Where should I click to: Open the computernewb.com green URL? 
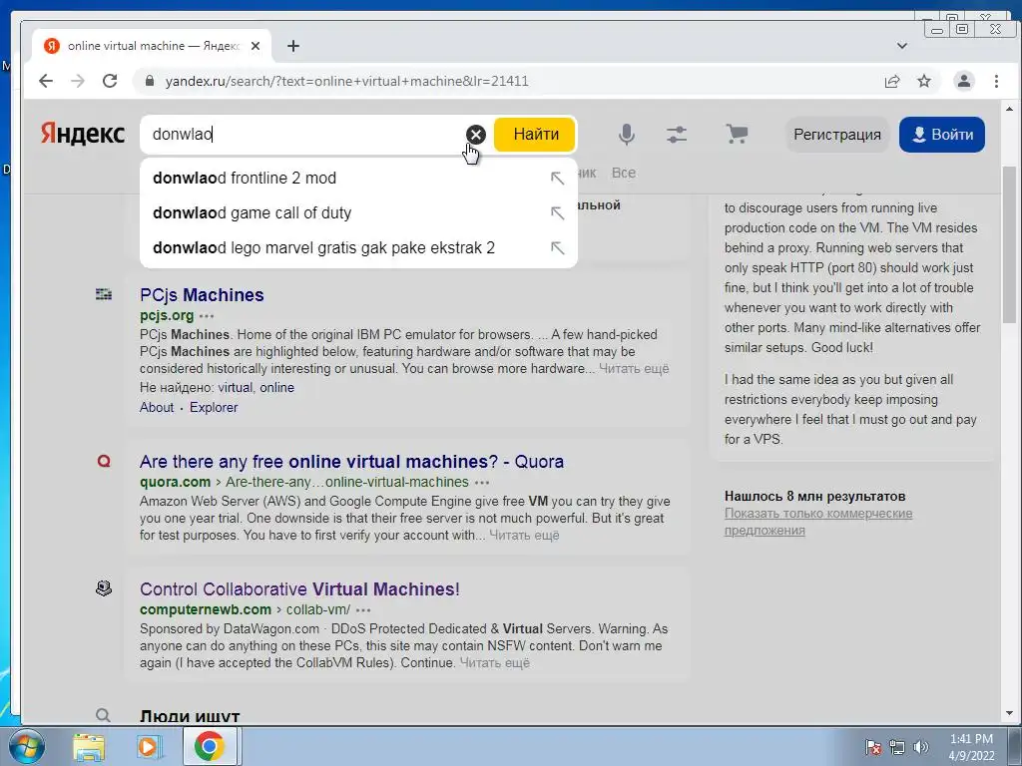click(206, 609)
